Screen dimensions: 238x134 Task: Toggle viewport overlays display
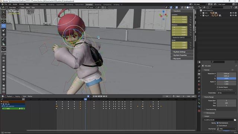177,7
